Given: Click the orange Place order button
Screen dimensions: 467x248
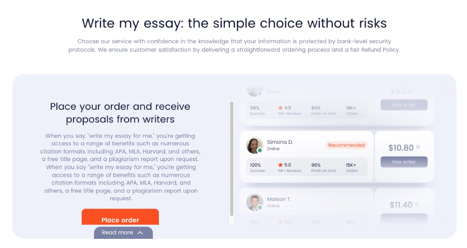Looking at the screenshot, I should click(x=120, y=218).
